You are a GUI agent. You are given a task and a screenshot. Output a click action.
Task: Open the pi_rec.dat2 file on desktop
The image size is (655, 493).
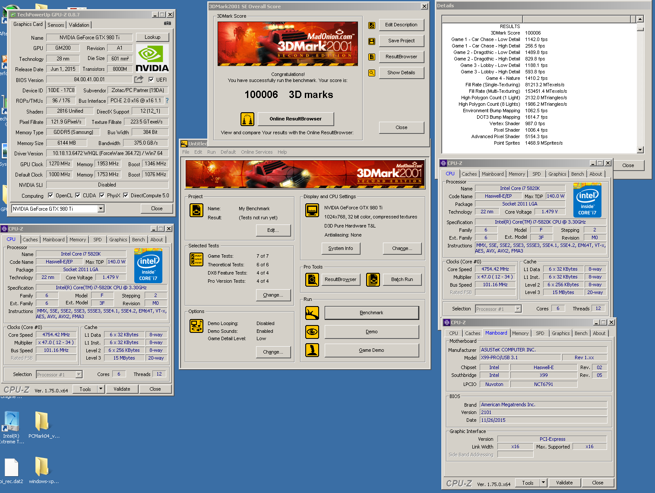(x=11, y=471)
